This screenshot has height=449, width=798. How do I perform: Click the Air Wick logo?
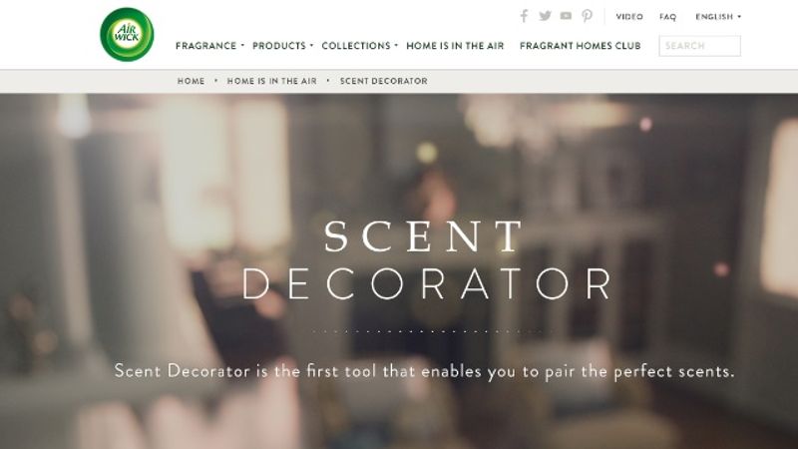coord(127,35)
